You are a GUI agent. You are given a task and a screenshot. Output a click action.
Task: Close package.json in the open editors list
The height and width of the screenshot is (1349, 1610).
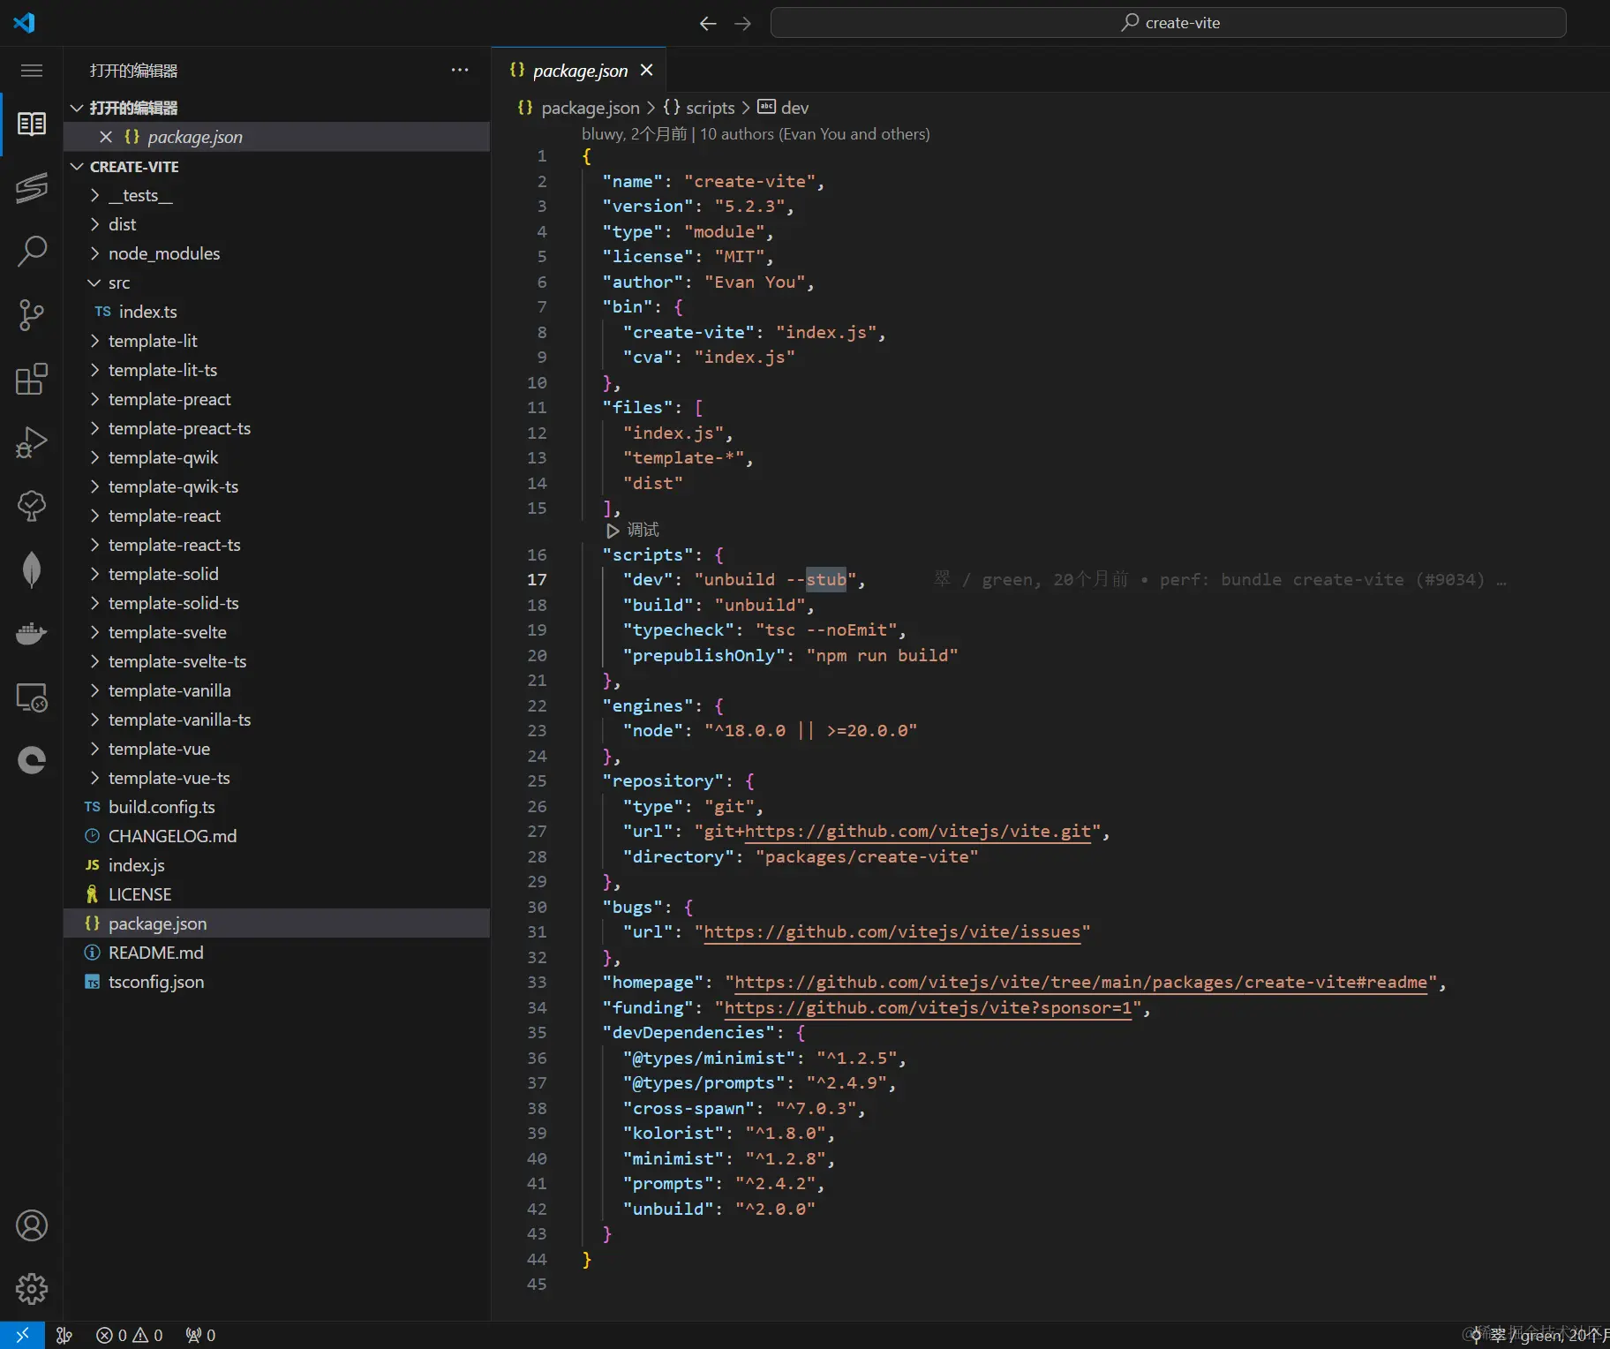pos(106,137)
